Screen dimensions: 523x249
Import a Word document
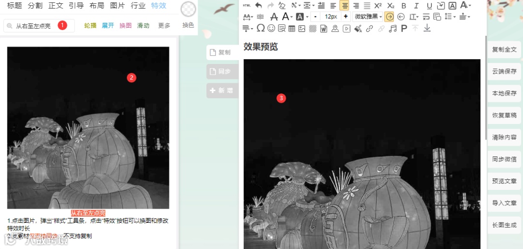coord(323,29)
